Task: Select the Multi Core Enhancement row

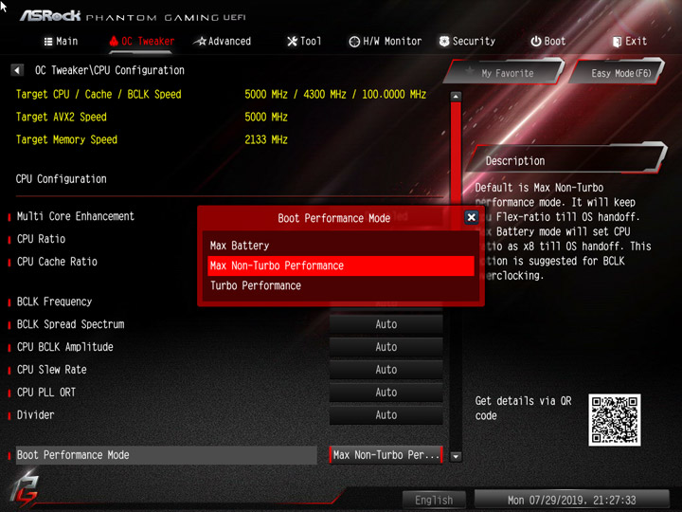Action: (75, 216)
